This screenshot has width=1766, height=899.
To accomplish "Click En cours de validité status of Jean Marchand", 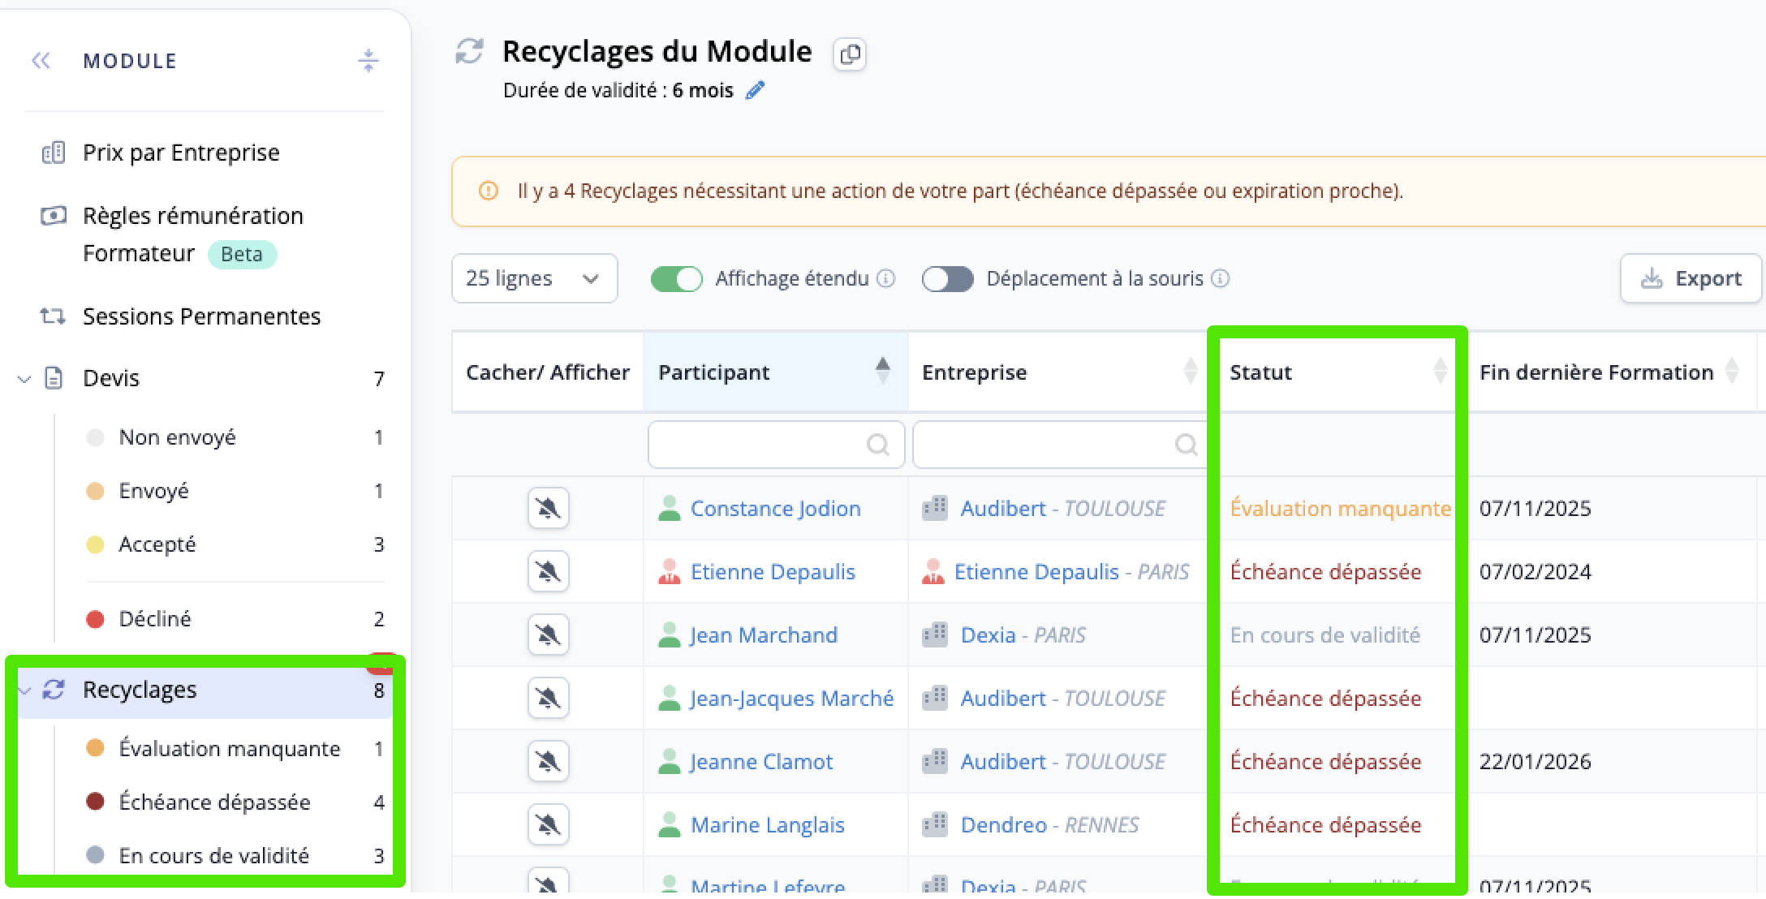I will (x=1324, y=635).
